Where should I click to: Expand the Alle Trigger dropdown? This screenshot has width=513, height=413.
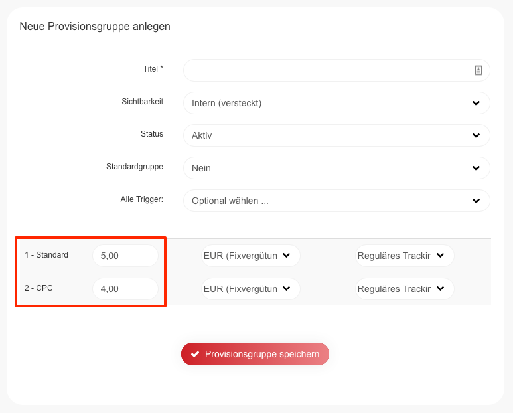click(336, 201)
